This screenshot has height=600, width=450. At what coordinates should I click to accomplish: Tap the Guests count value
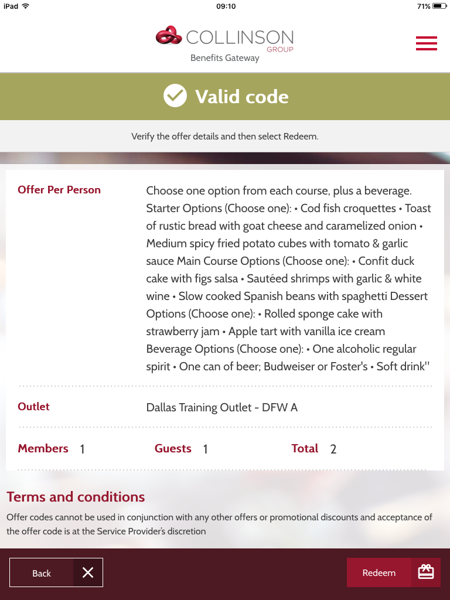(x=206, y=449)
